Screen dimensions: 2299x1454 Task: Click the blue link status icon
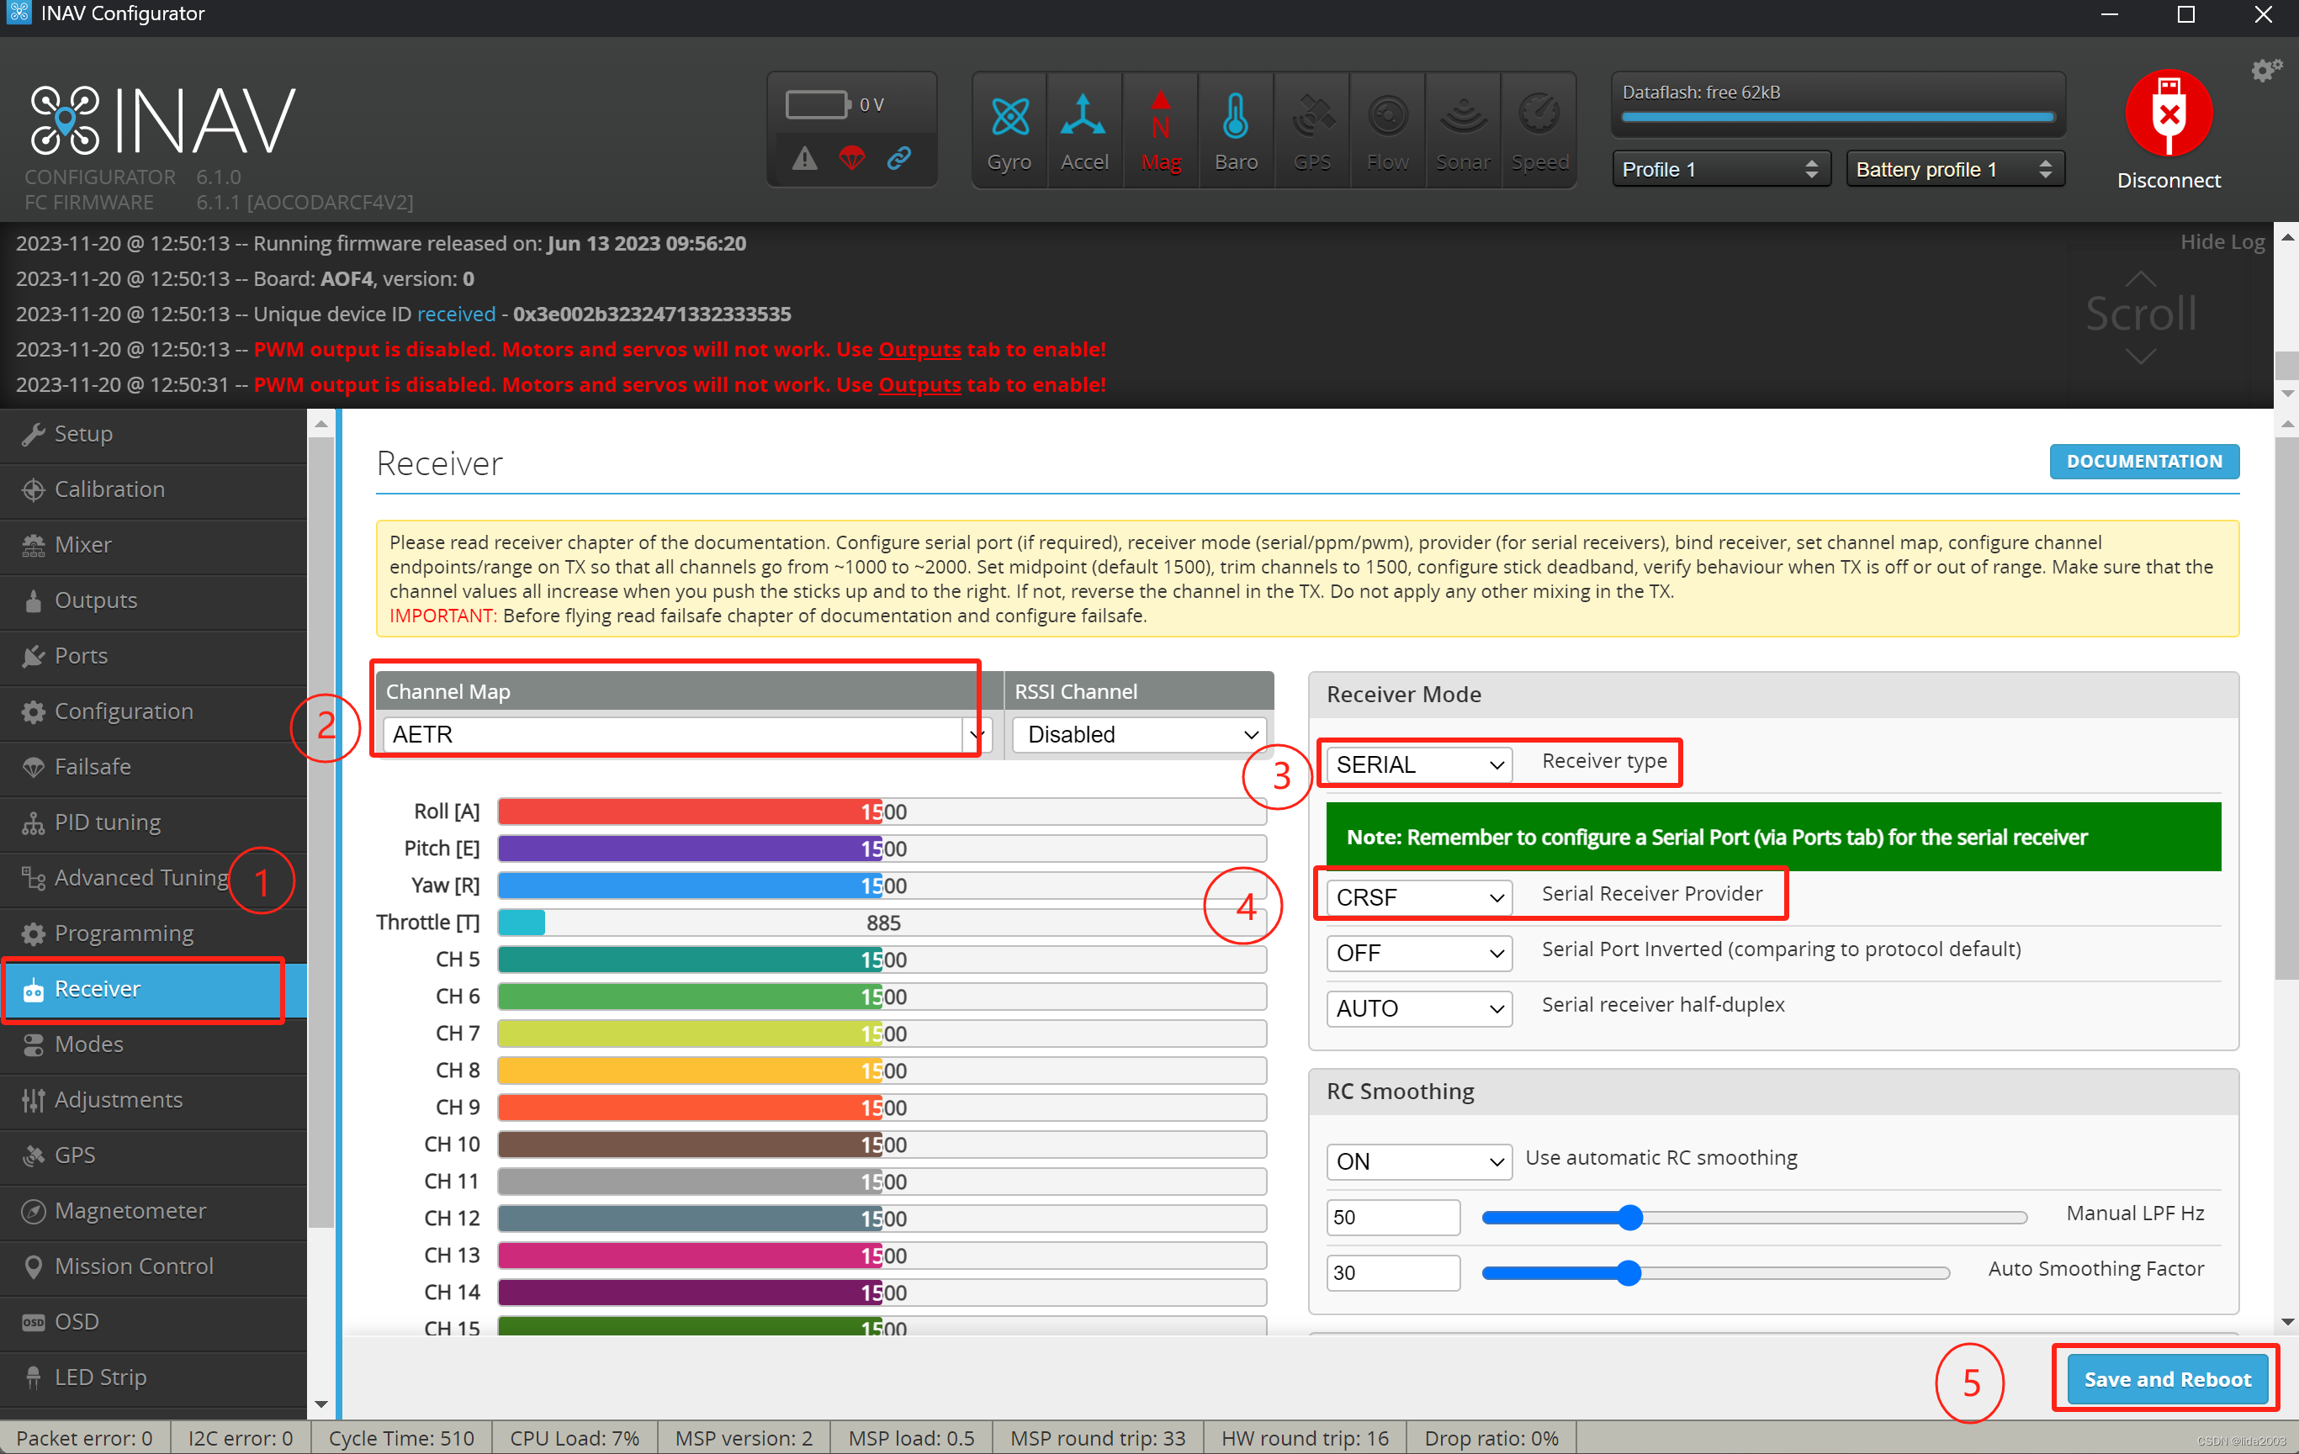[898, 158]
